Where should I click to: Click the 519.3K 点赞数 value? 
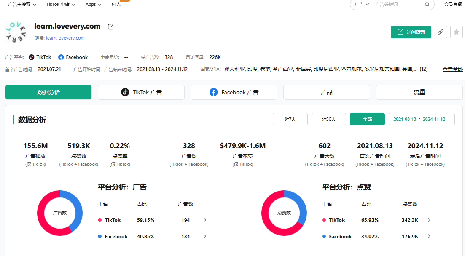(x=78, y=146)
